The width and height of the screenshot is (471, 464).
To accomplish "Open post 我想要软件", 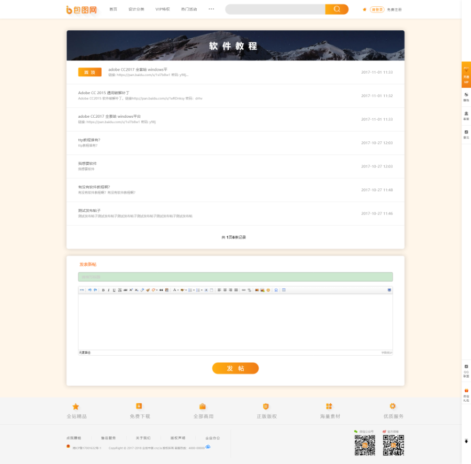I will pyautogui.click(x=87, y=163).
